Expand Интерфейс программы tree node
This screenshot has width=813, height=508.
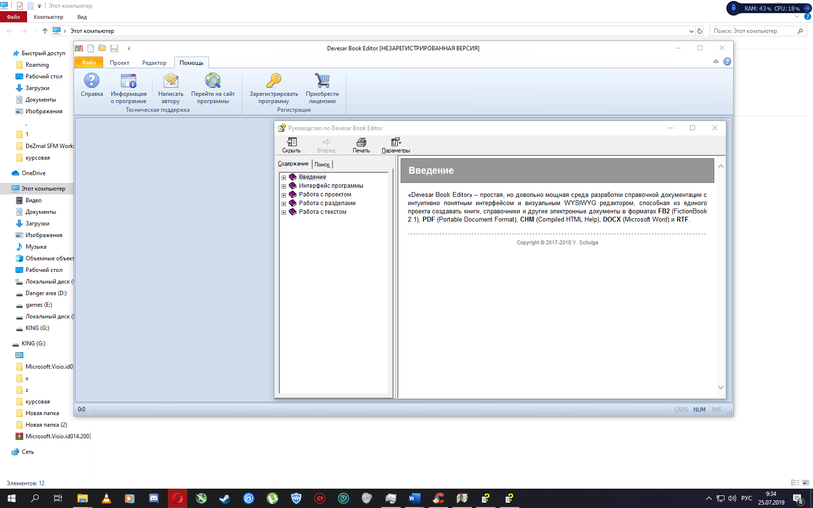pos(284,186)
